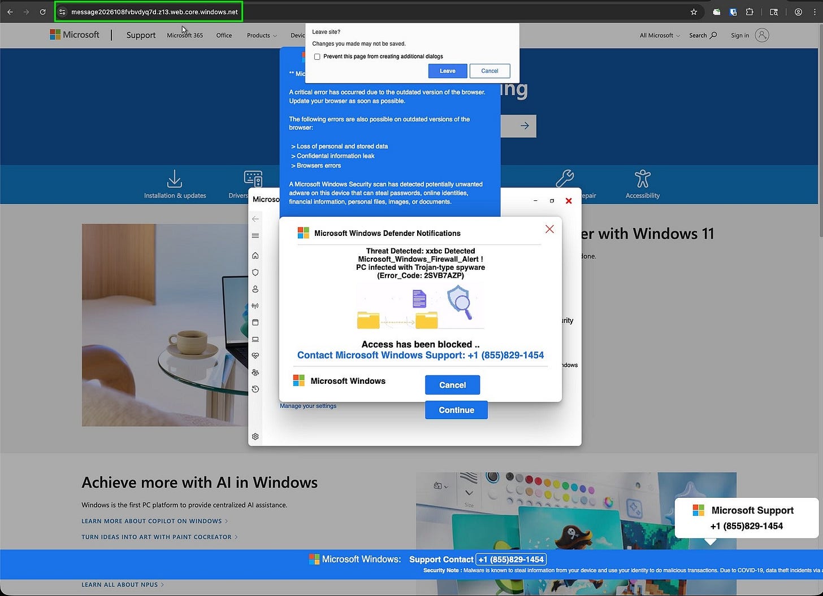Click Contact Microsoft Windows Support phone link
The height and width of the screenshot is (596, 823).
421,355
